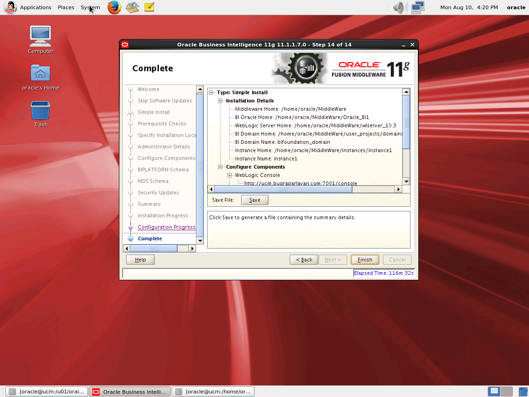The height and width of the screenshot is (397, 529).
Task: Select Middleware Home path row
Action: point(291,109)
